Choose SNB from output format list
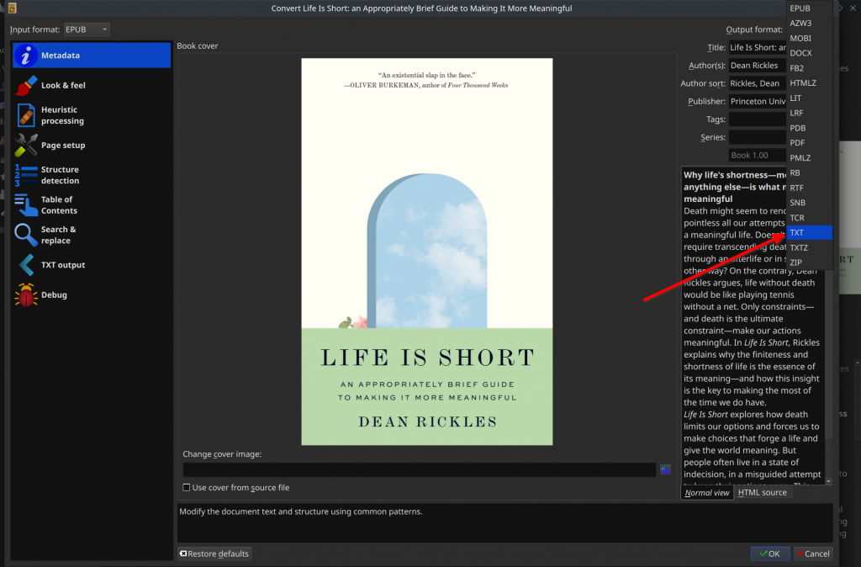Screen dimensions: 861x567 (x=809, y=203)
